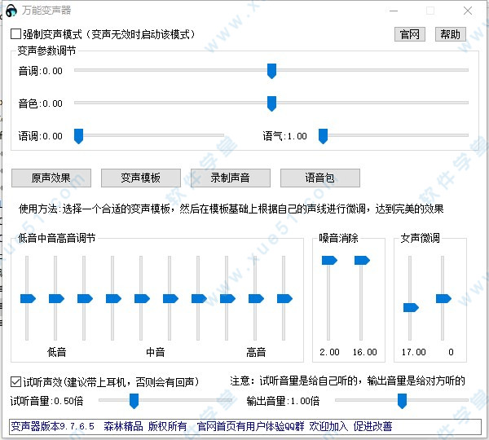This screenshot has width=489, height=440.
Task: Open the 语音包 voice pack
Action: coord(320,178)
